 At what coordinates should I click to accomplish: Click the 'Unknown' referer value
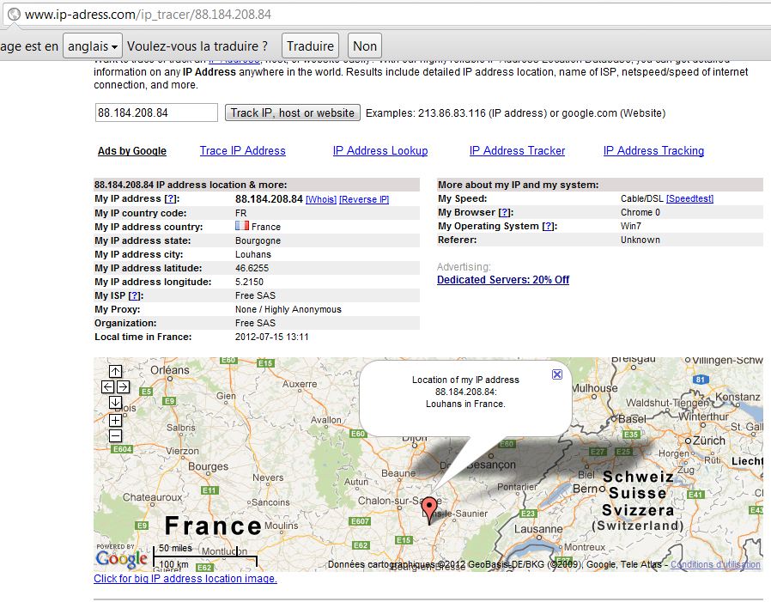tap(640, 240)
